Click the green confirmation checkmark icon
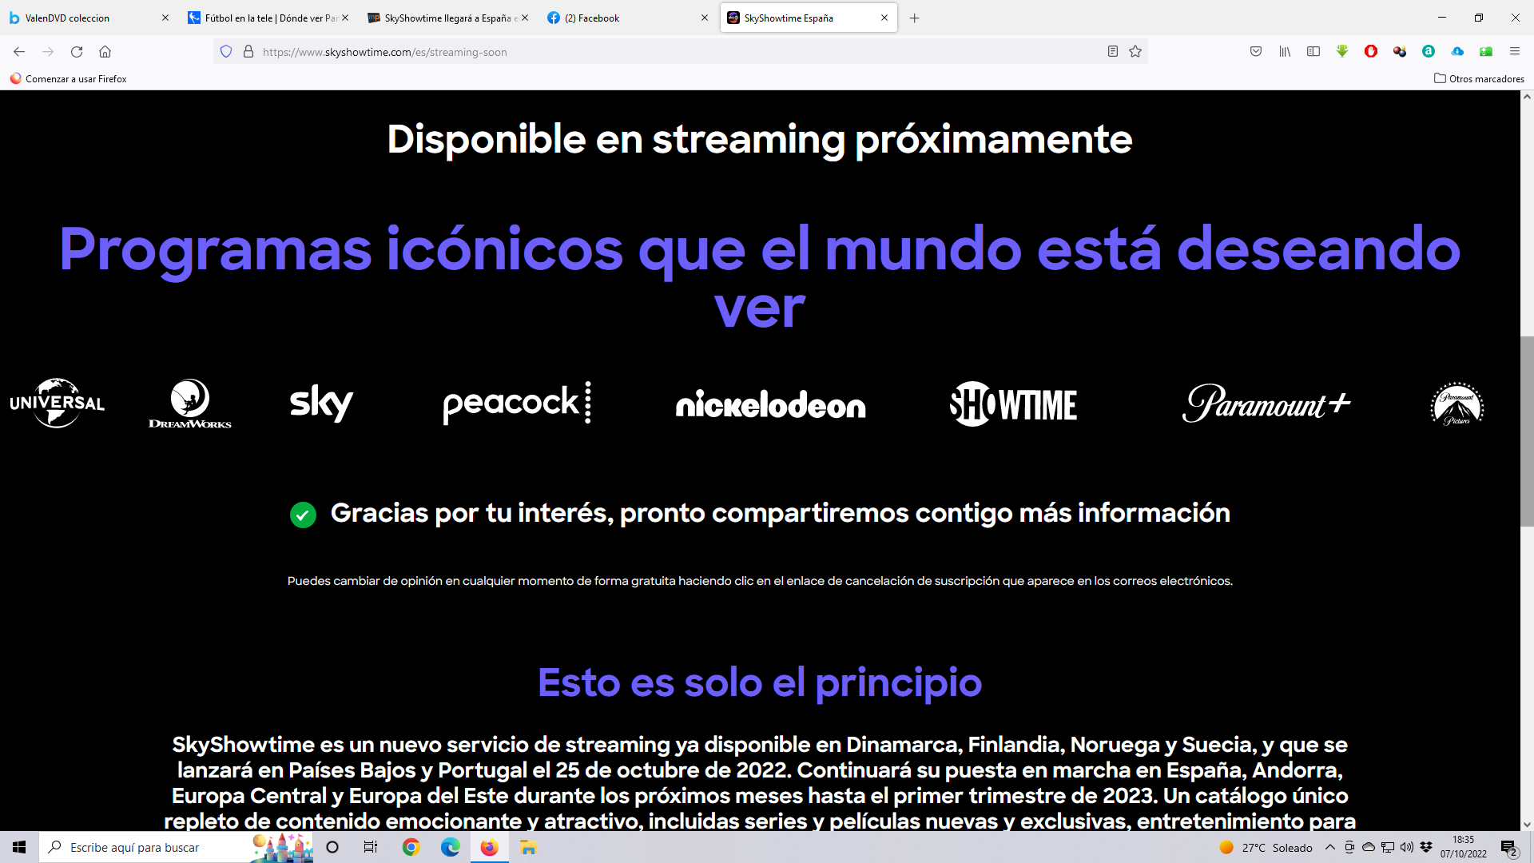Viewport: 1534px width, 863px height. click(x=303, y=515)
